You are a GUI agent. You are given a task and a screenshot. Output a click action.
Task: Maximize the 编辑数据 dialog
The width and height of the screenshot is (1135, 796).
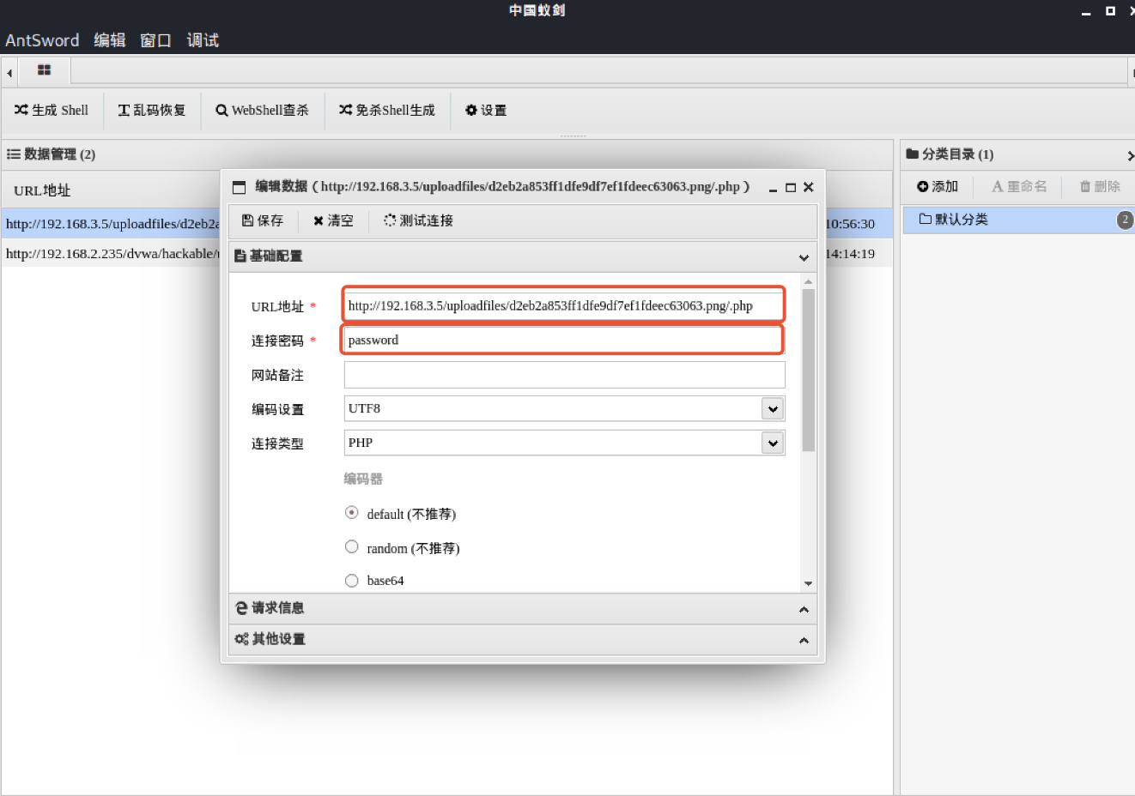click(x=791, y=187)
